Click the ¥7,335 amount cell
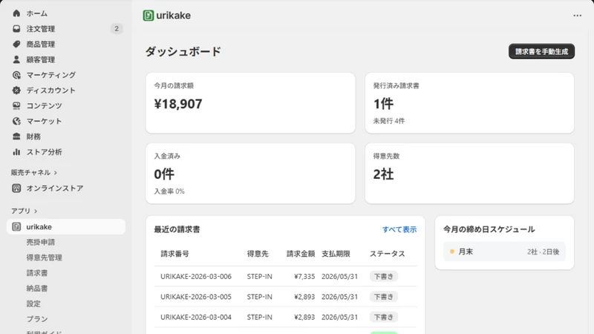This screenshot has height=334, width=594. 304,276
